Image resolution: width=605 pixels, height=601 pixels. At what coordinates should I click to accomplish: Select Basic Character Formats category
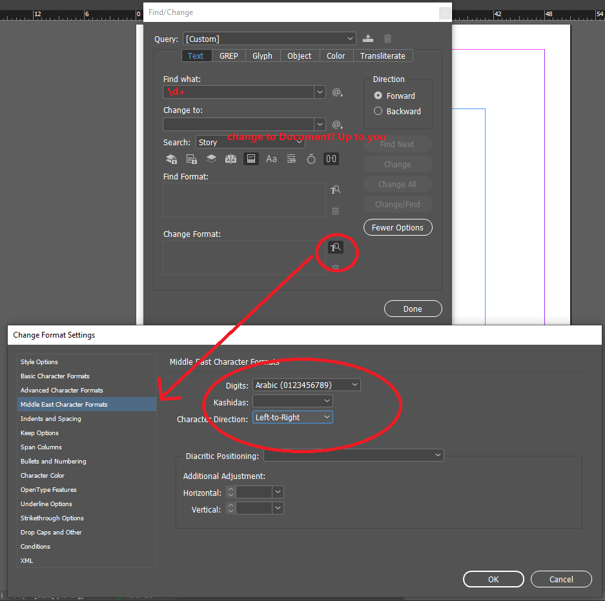(x=55, y=376)
